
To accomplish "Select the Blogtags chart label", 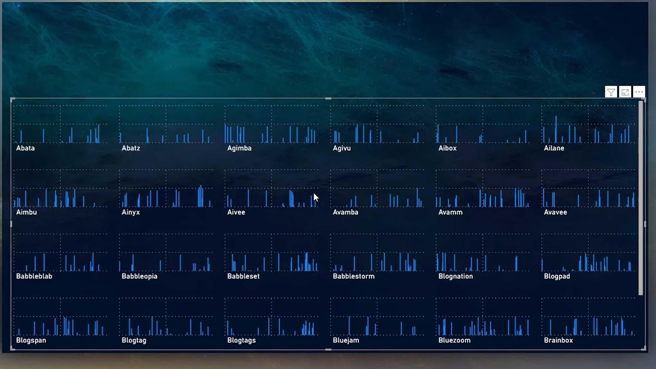I will click(x=241, y=340).
